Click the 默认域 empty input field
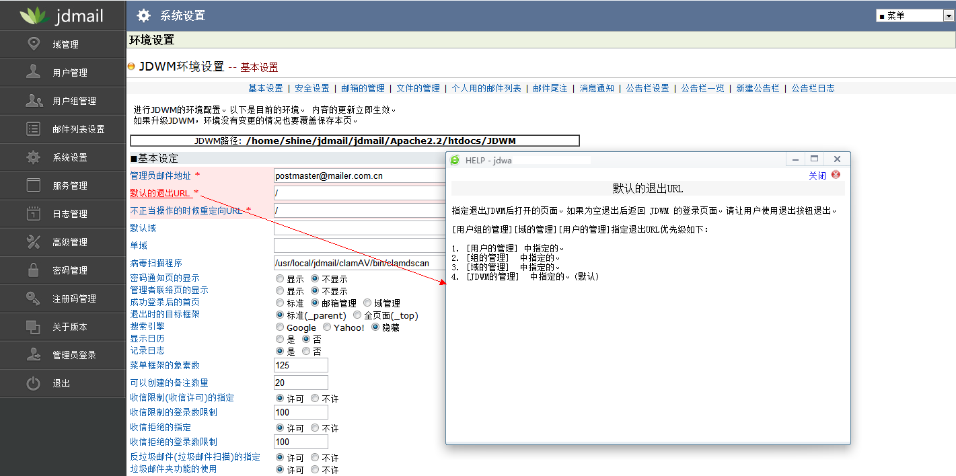Viewport: 956px width, 476px height. pos(360,228)
